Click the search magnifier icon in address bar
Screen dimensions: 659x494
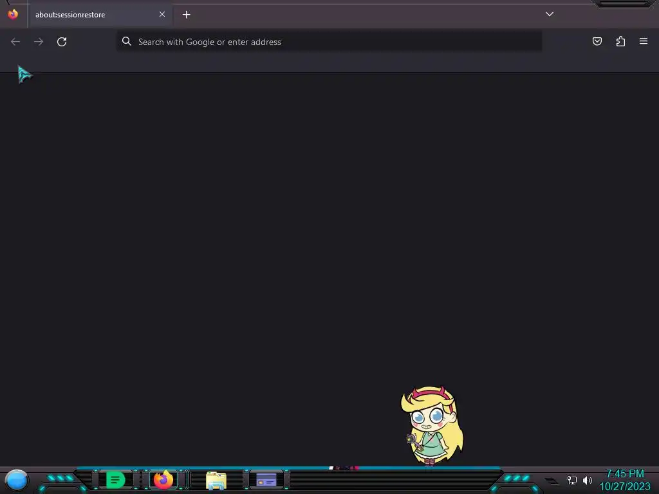pos(127,41)
